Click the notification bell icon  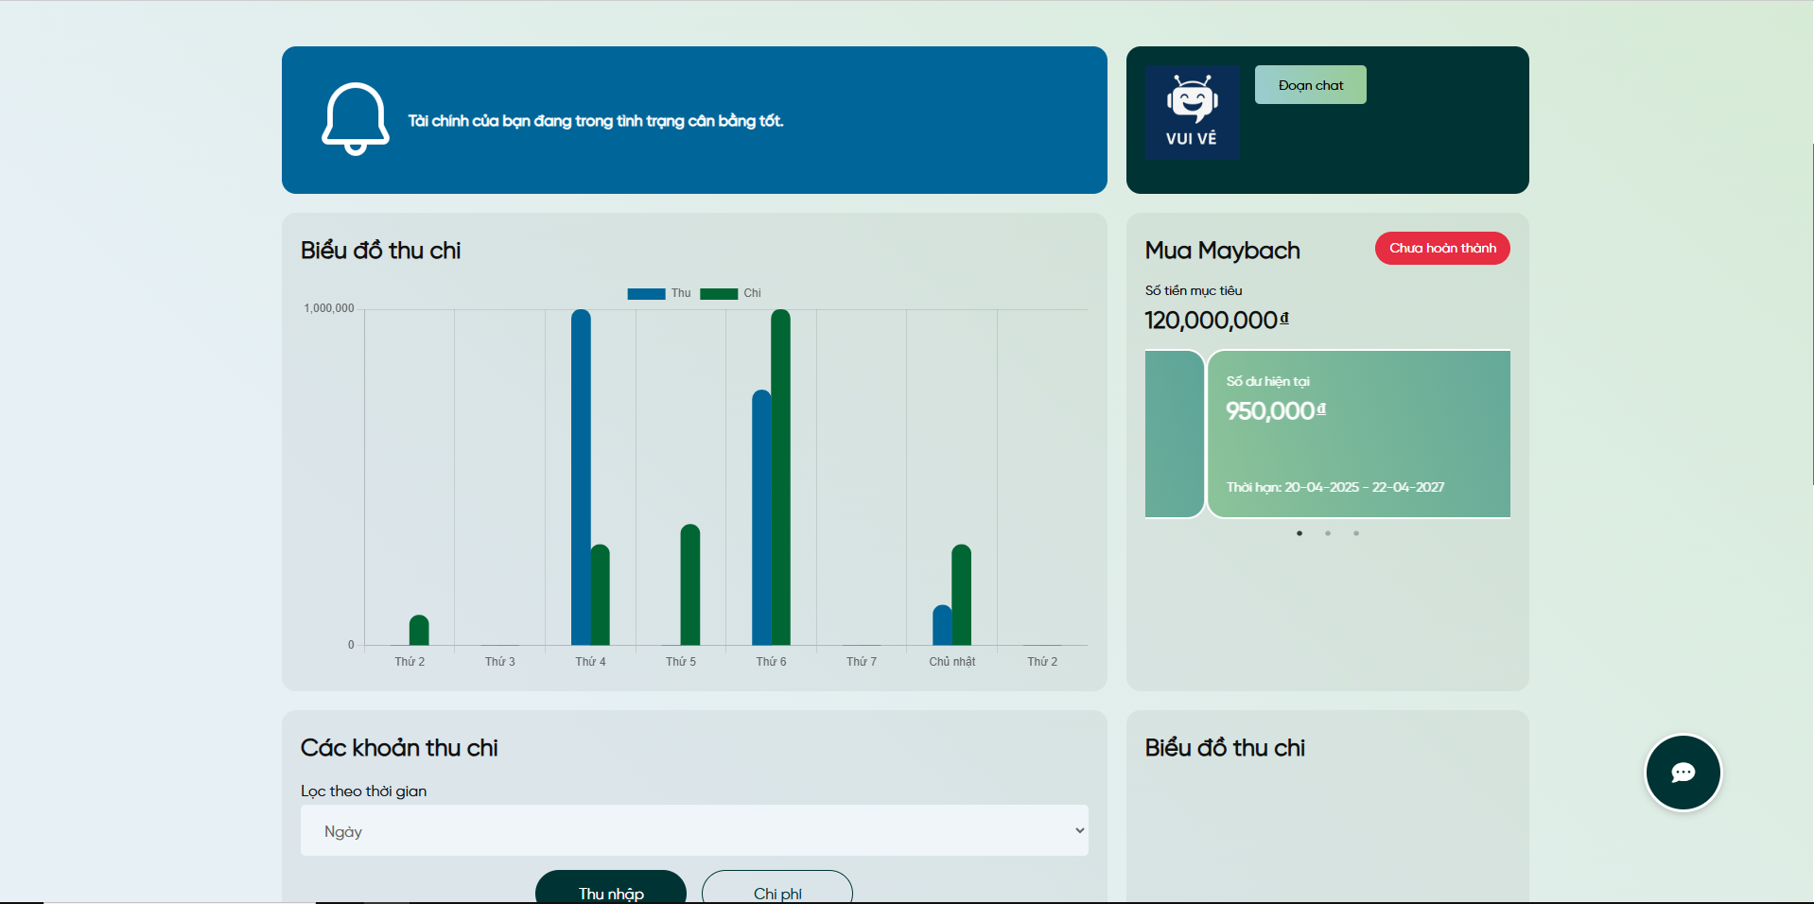point(355,119)
